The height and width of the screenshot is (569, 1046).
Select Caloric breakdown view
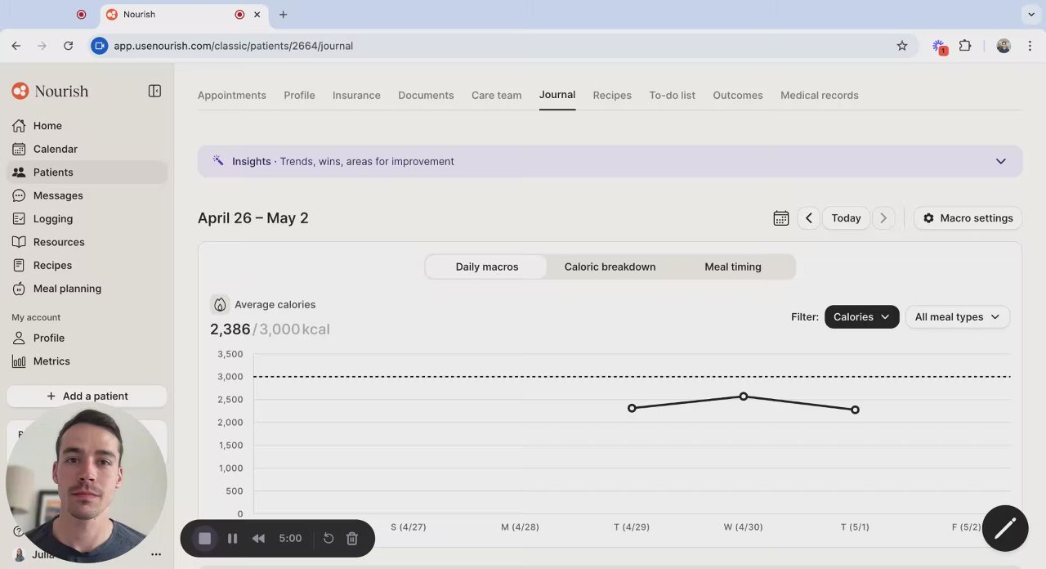[x=610, y=267]
